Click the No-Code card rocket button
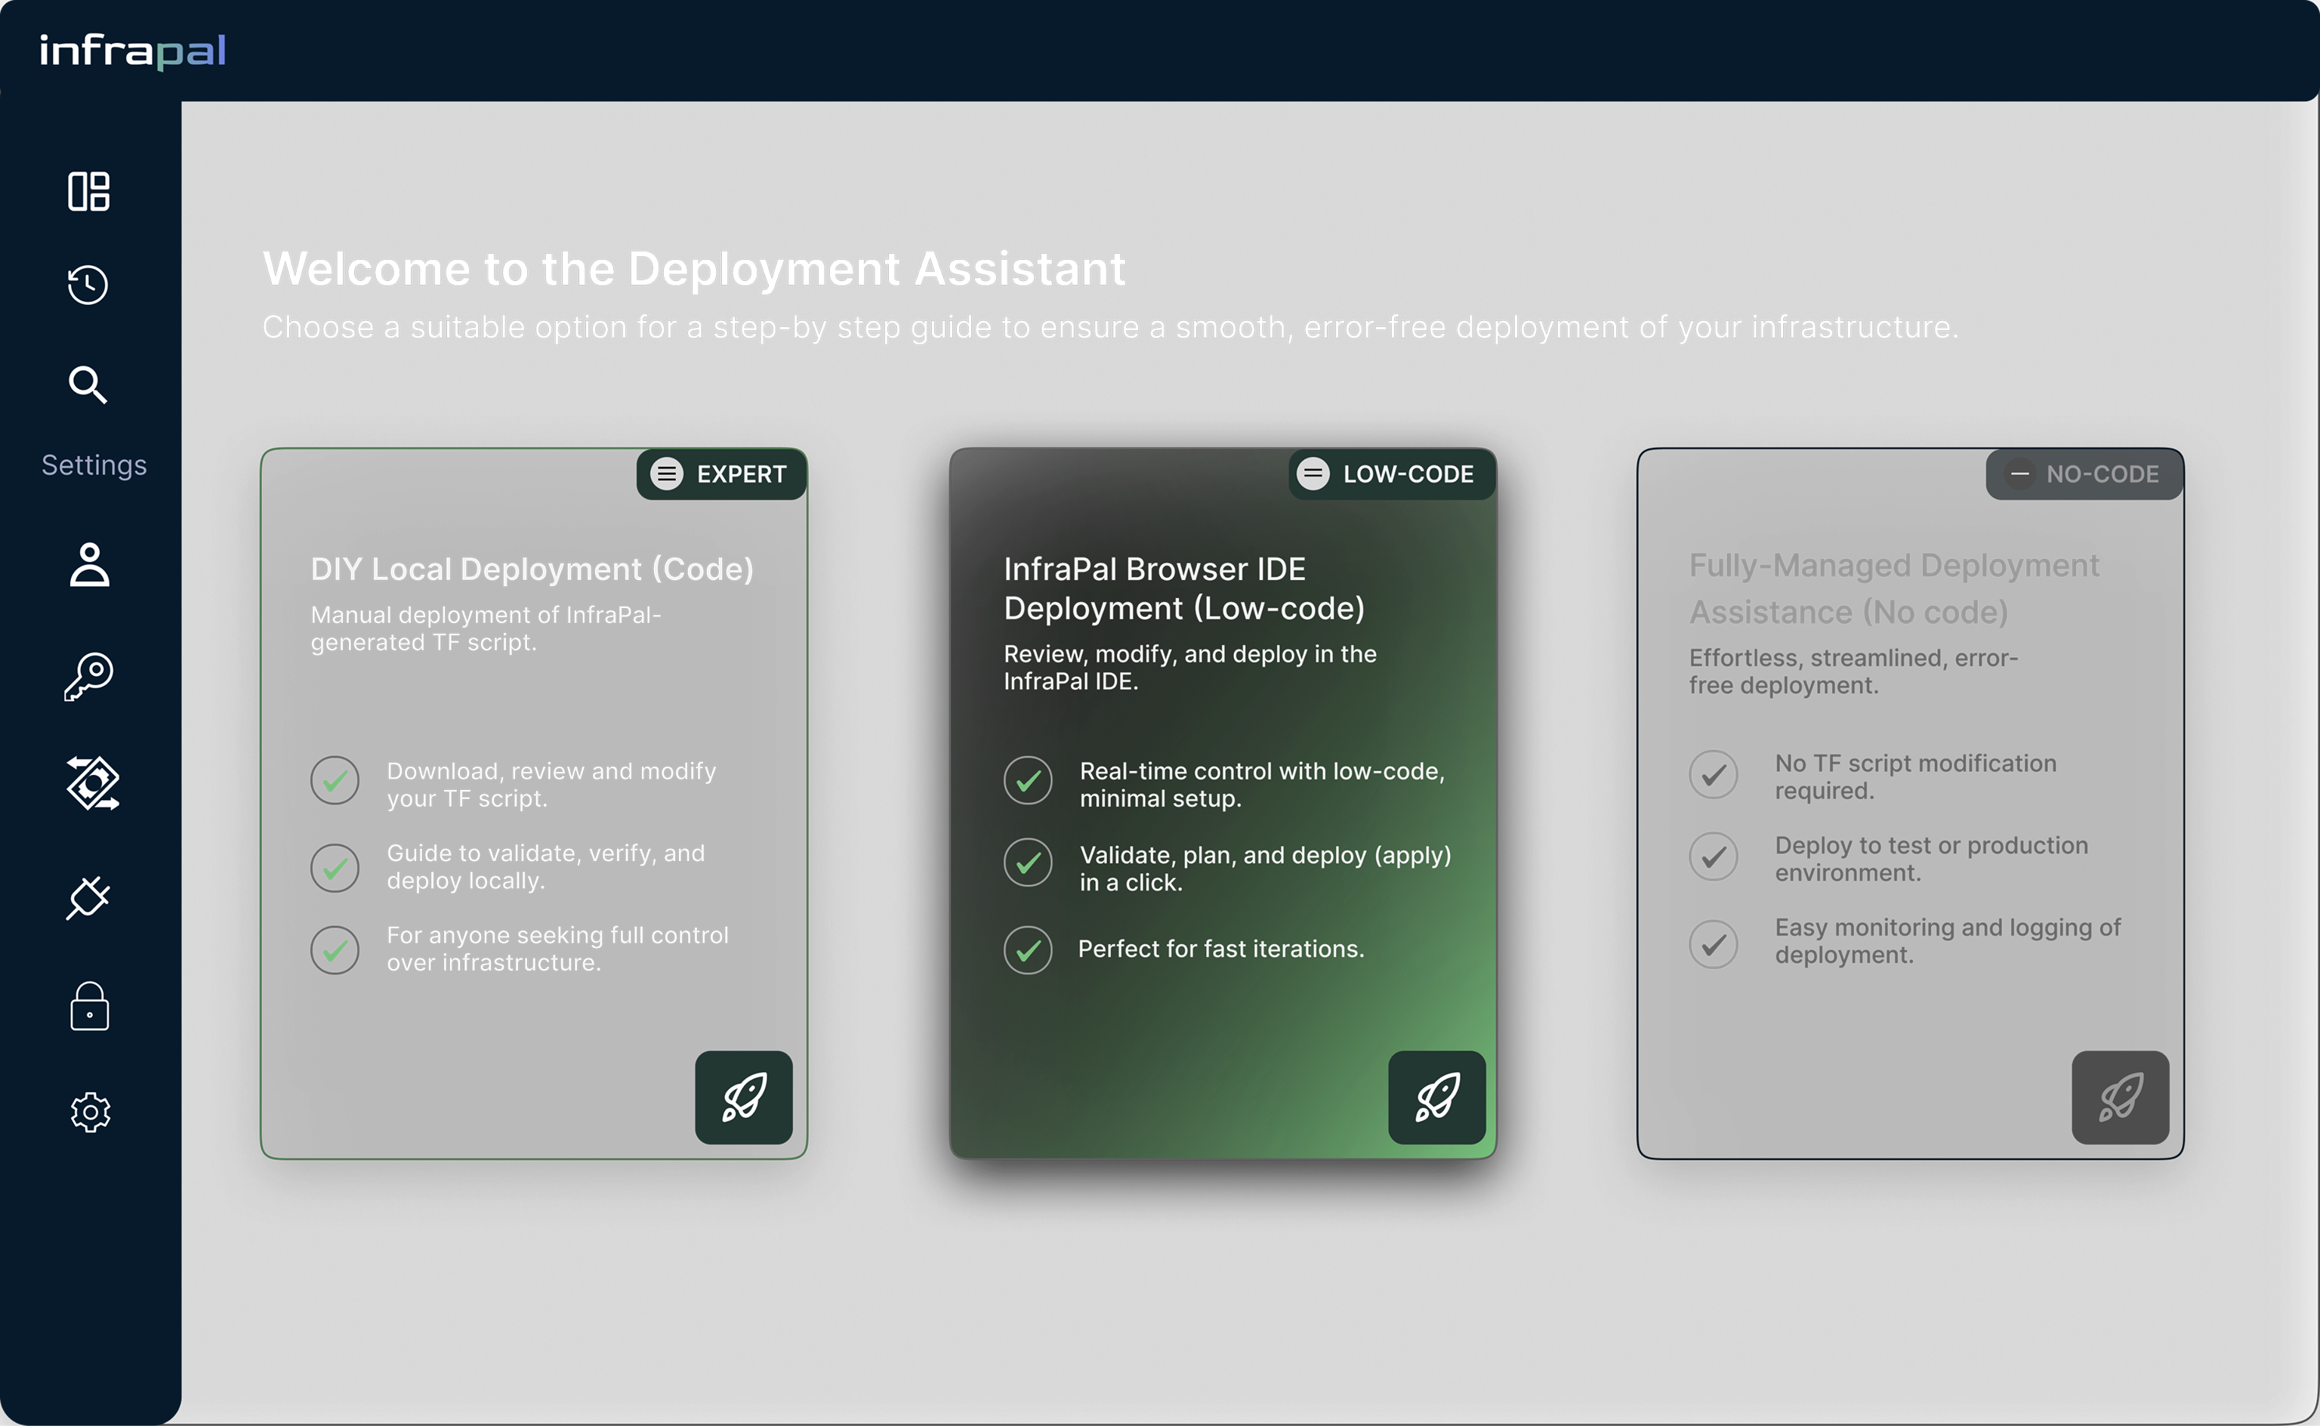 [x=2120, y=1097]
